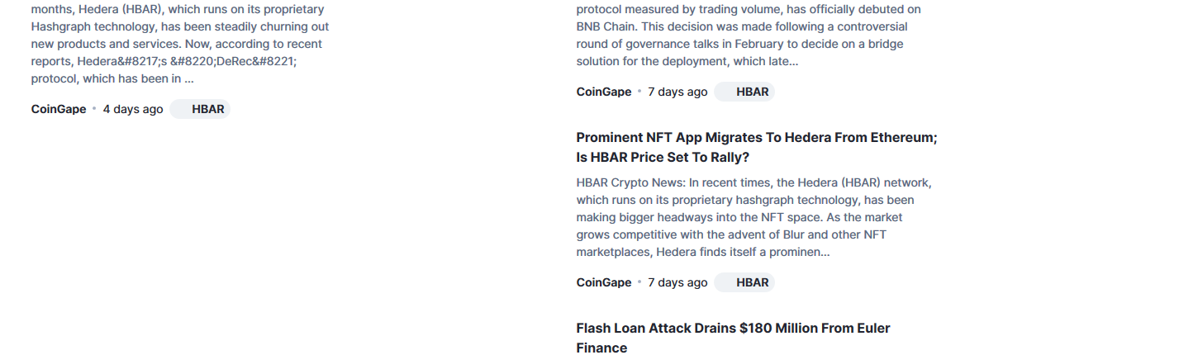Click "7 days ago" below the BNB Chain snippet
This screenshot has width=1198, height=355.
[x=677, y=92]
